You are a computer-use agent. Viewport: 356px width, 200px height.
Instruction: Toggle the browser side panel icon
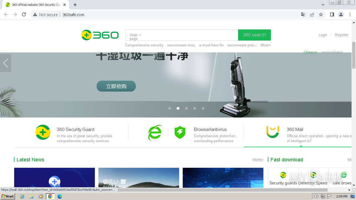332,14
